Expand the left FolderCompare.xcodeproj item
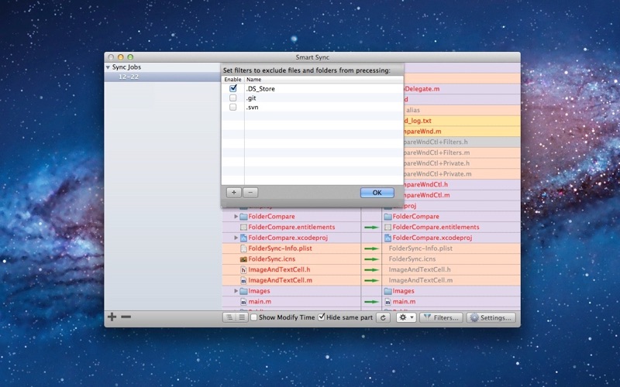 236,238
